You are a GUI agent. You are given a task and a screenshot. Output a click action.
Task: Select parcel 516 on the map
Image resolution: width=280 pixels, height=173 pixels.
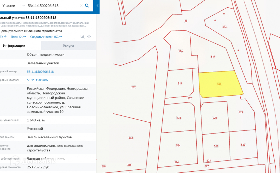pos(180,51)
